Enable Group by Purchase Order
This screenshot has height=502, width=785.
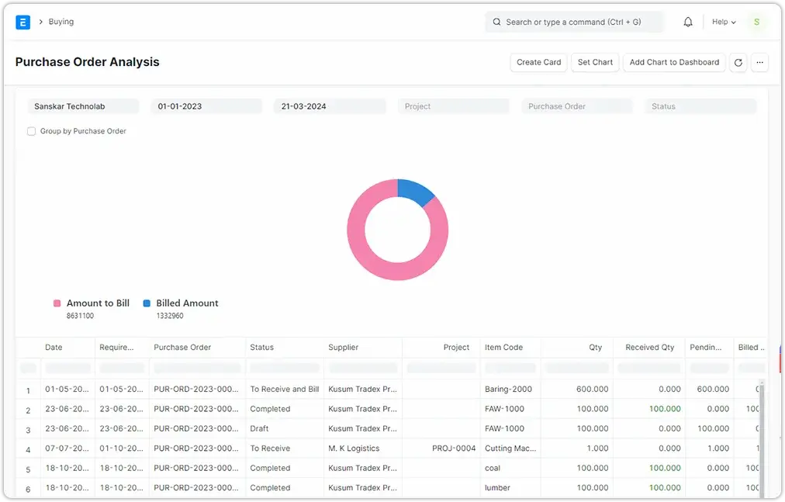[31, 131]
